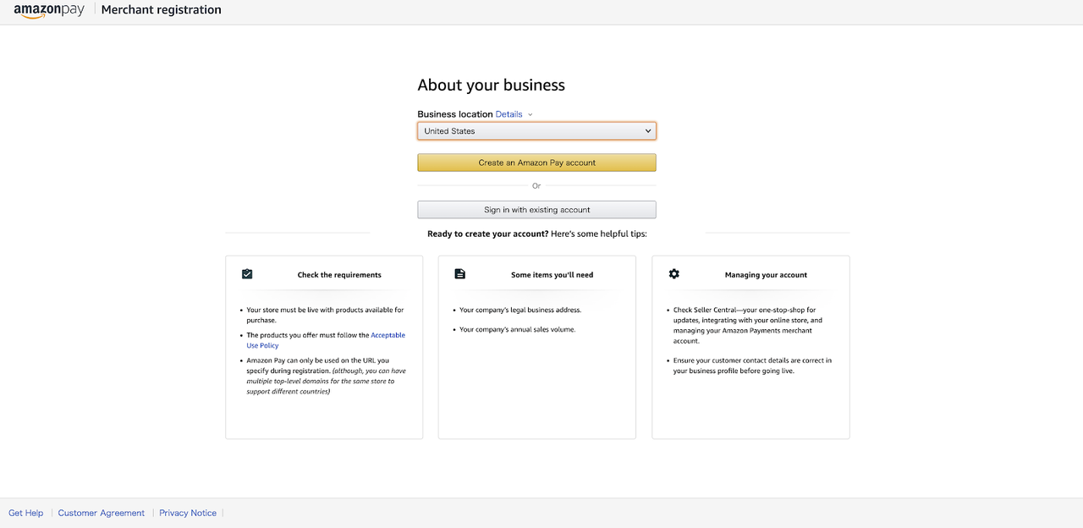1083x528 pixels.
Task: Click 'Your company's legal business address.' text
Action: [x=520, y=310]
